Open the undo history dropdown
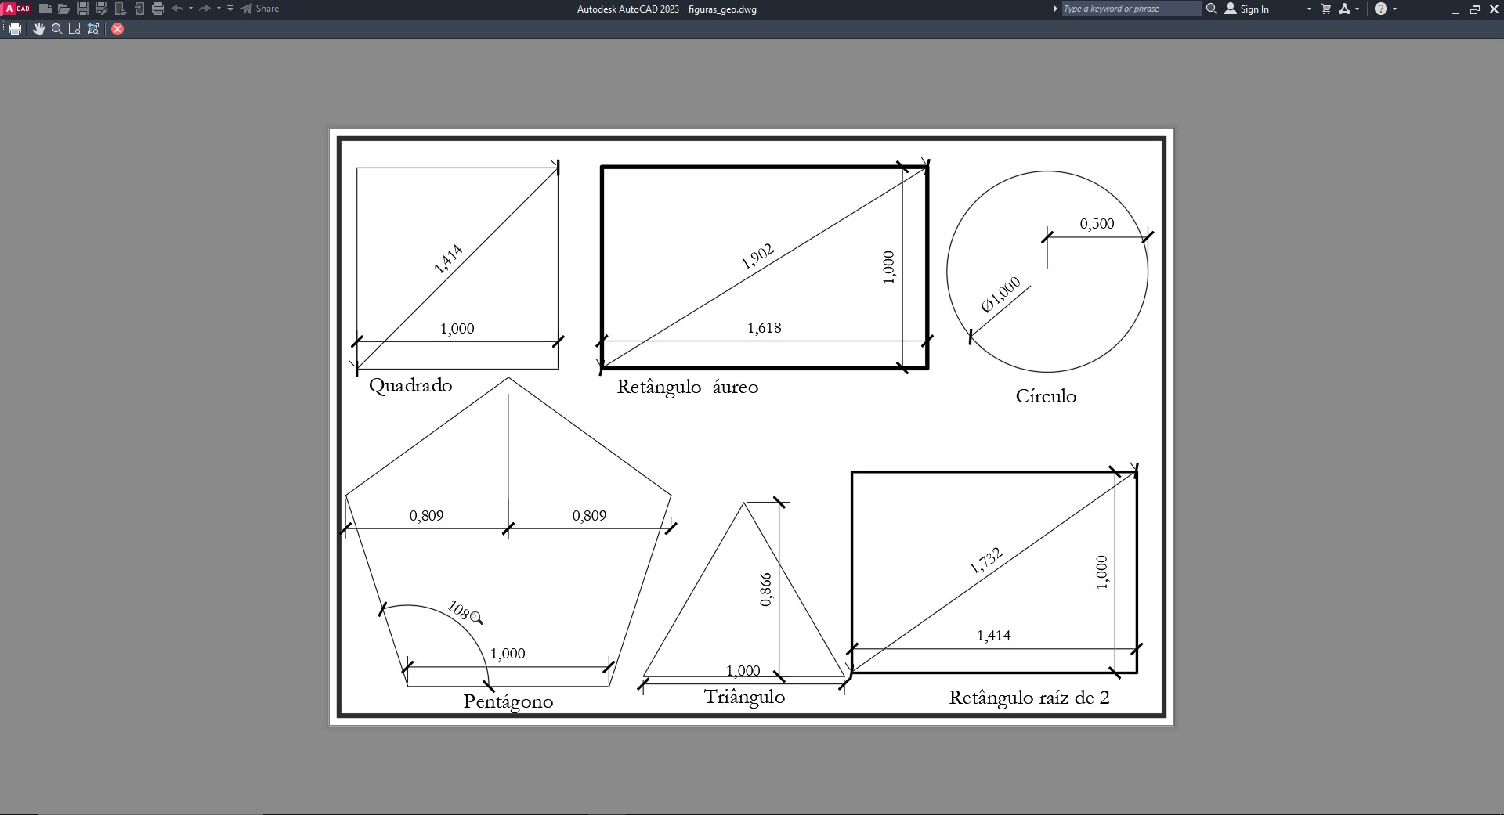This screenshot has width=1504, height=815. click(191, 9)
